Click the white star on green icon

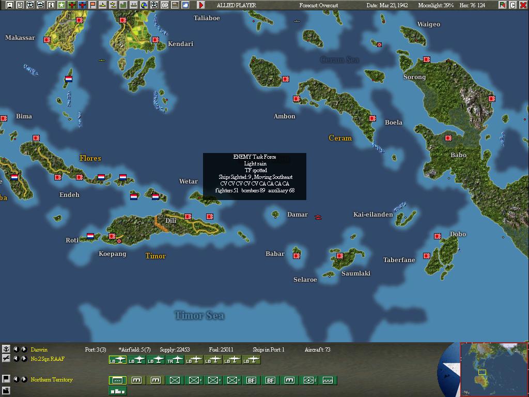(x=61, y=5)
